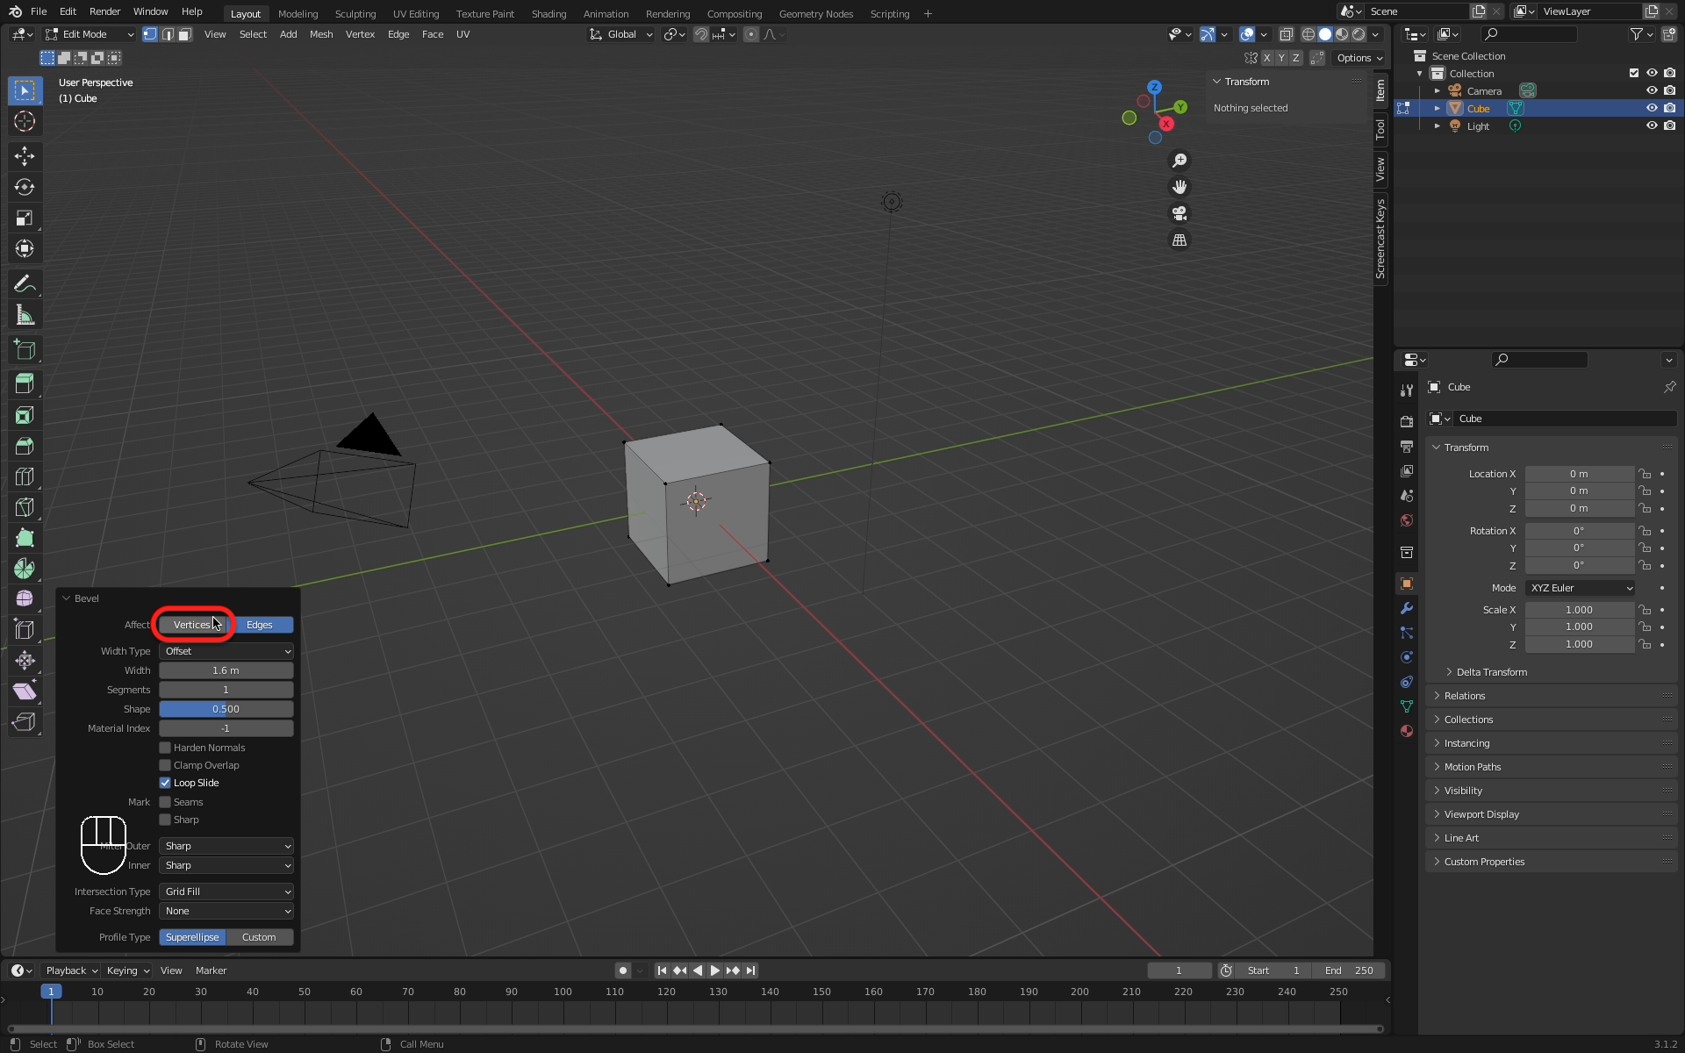Adjust the bevel Width field
This screenshot has height=1053, width=1685.
[226, 670]
